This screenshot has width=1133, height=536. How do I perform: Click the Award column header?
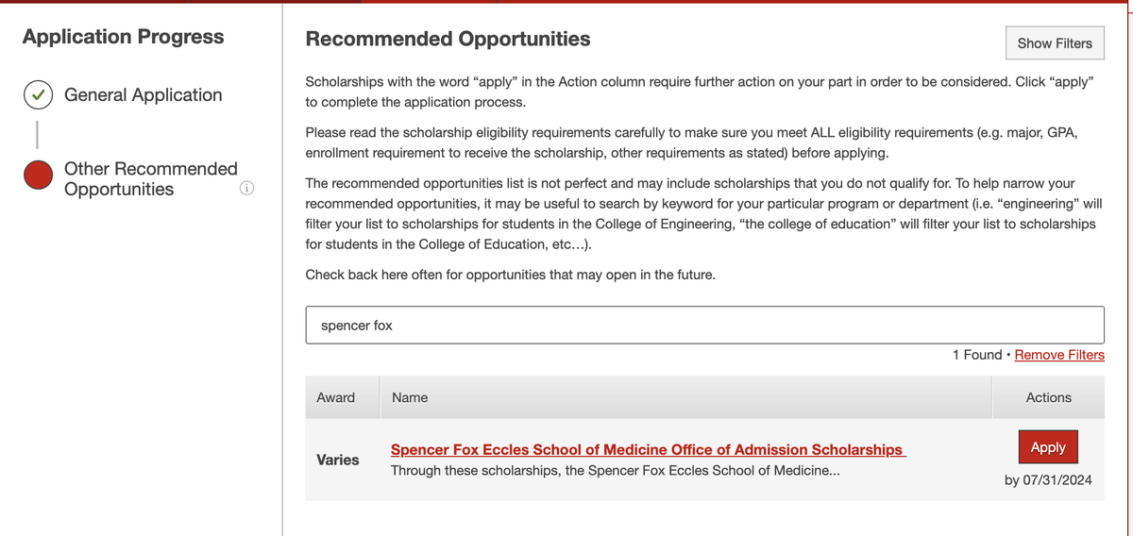pyautogui.click(x=336, y=398)
